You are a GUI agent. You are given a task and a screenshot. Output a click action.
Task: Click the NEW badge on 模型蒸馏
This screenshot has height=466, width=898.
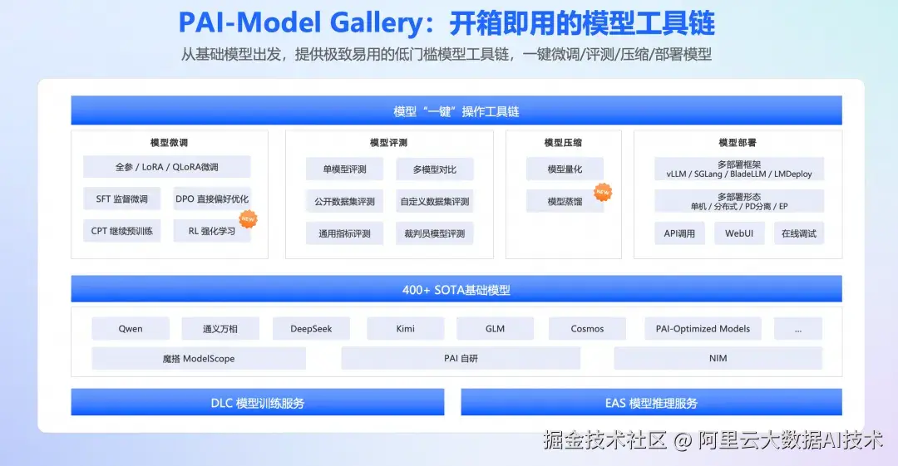603,192
